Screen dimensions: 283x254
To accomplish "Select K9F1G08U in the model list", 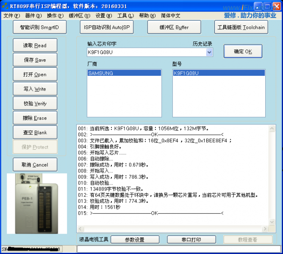I will tap(219, 73).
